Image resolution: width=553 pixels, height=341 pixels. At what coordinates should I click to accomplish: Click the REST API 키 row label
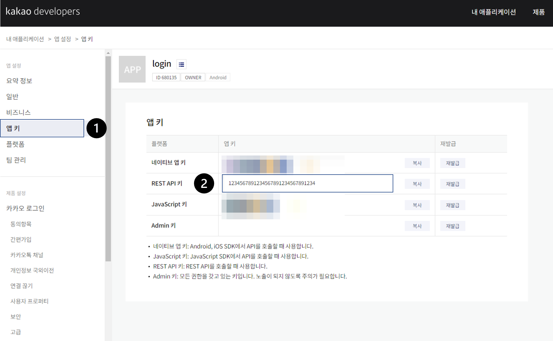click(167, 183)
